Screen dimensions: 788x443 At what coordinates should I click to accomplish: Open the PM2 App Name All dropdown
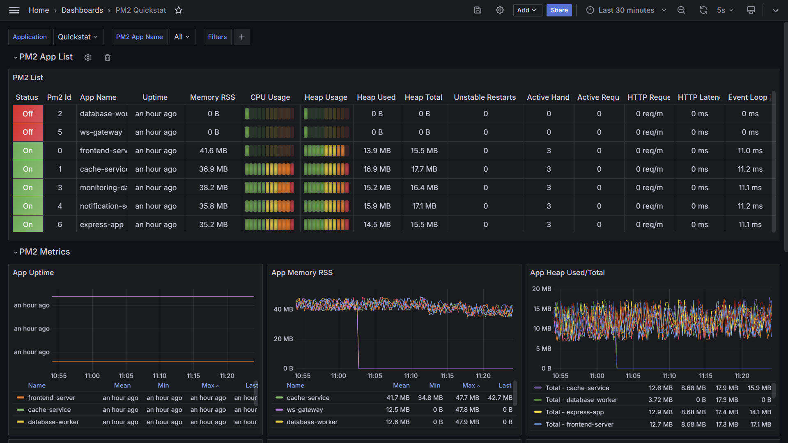182,37
